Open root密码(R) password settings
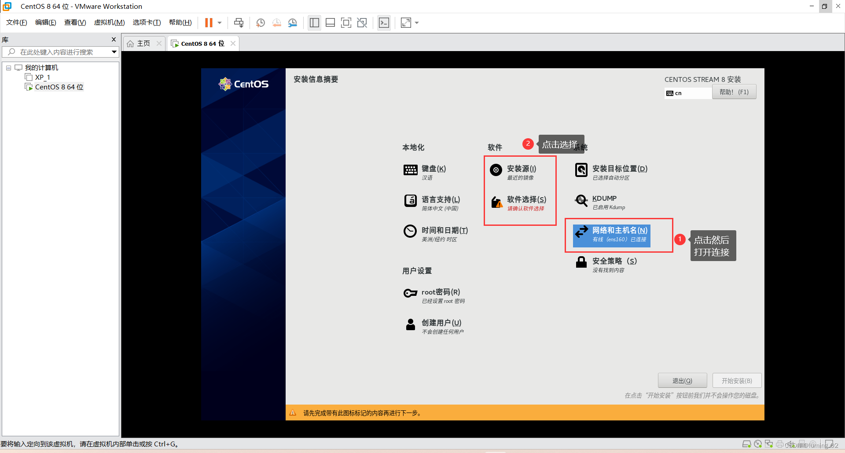Viewport: 845px width, 453px height. tap(434, 295)
